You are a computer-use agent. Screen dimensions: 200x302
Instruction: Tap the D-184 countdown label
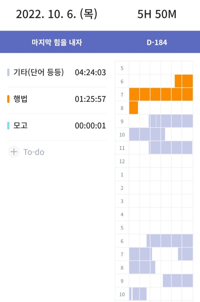click(157, 42)
